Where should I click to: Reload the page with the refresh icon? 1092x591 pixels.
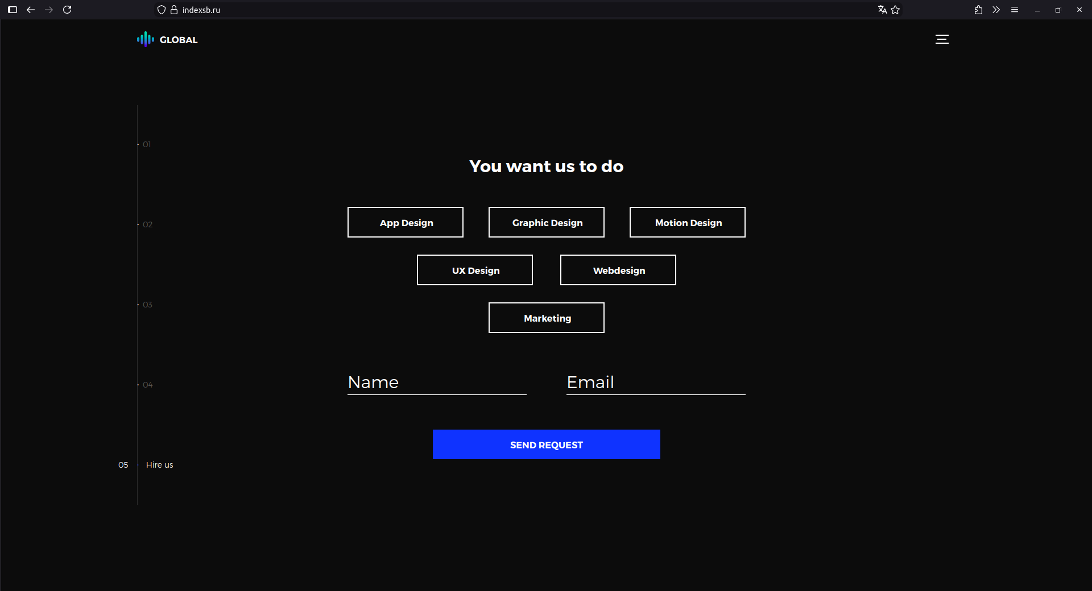click(x=67, y=10)
